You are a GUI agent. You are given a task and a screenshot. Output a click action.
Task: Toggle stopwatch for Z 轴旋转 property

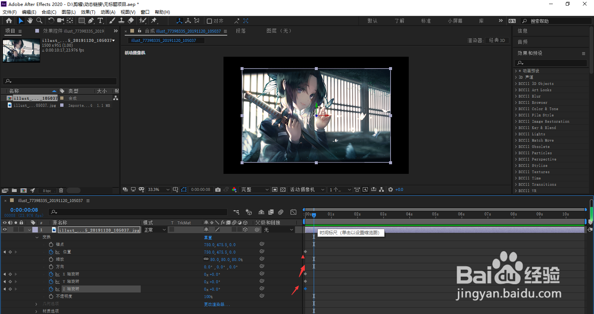tap(51, 289)
